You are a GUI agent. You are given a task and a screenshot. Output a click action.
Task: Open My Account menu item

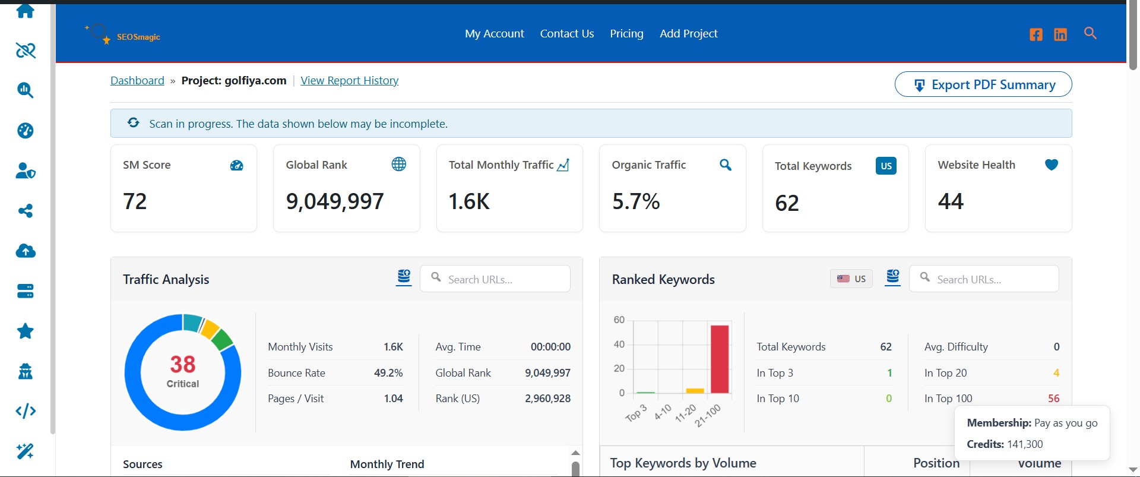(495, 34)
